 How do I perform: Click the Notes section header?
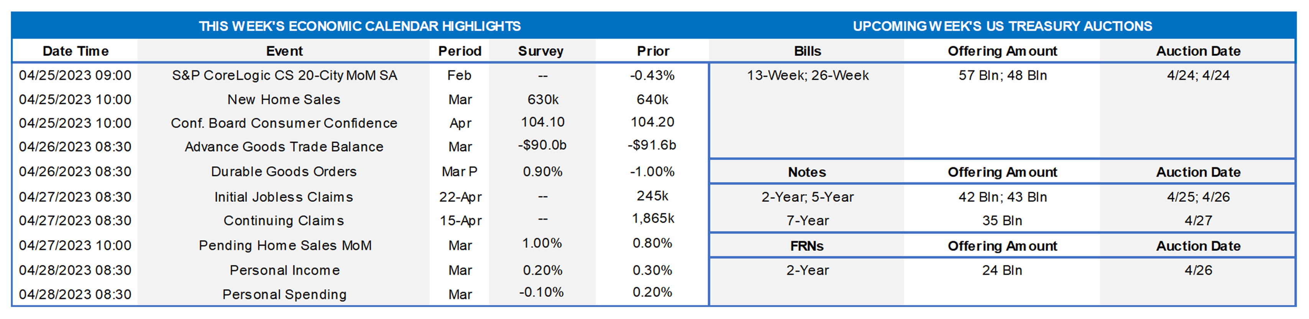[807, 172]
